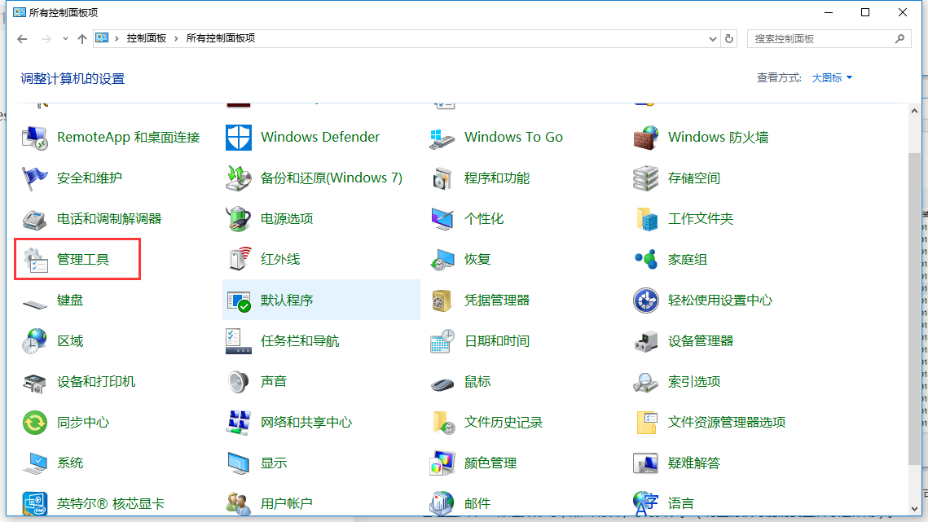Open 设备管理器 (Device Manager)
Image resolution: width=928 pixels, height=522 pixels.
pyautogui.click(x=705, y=340)
